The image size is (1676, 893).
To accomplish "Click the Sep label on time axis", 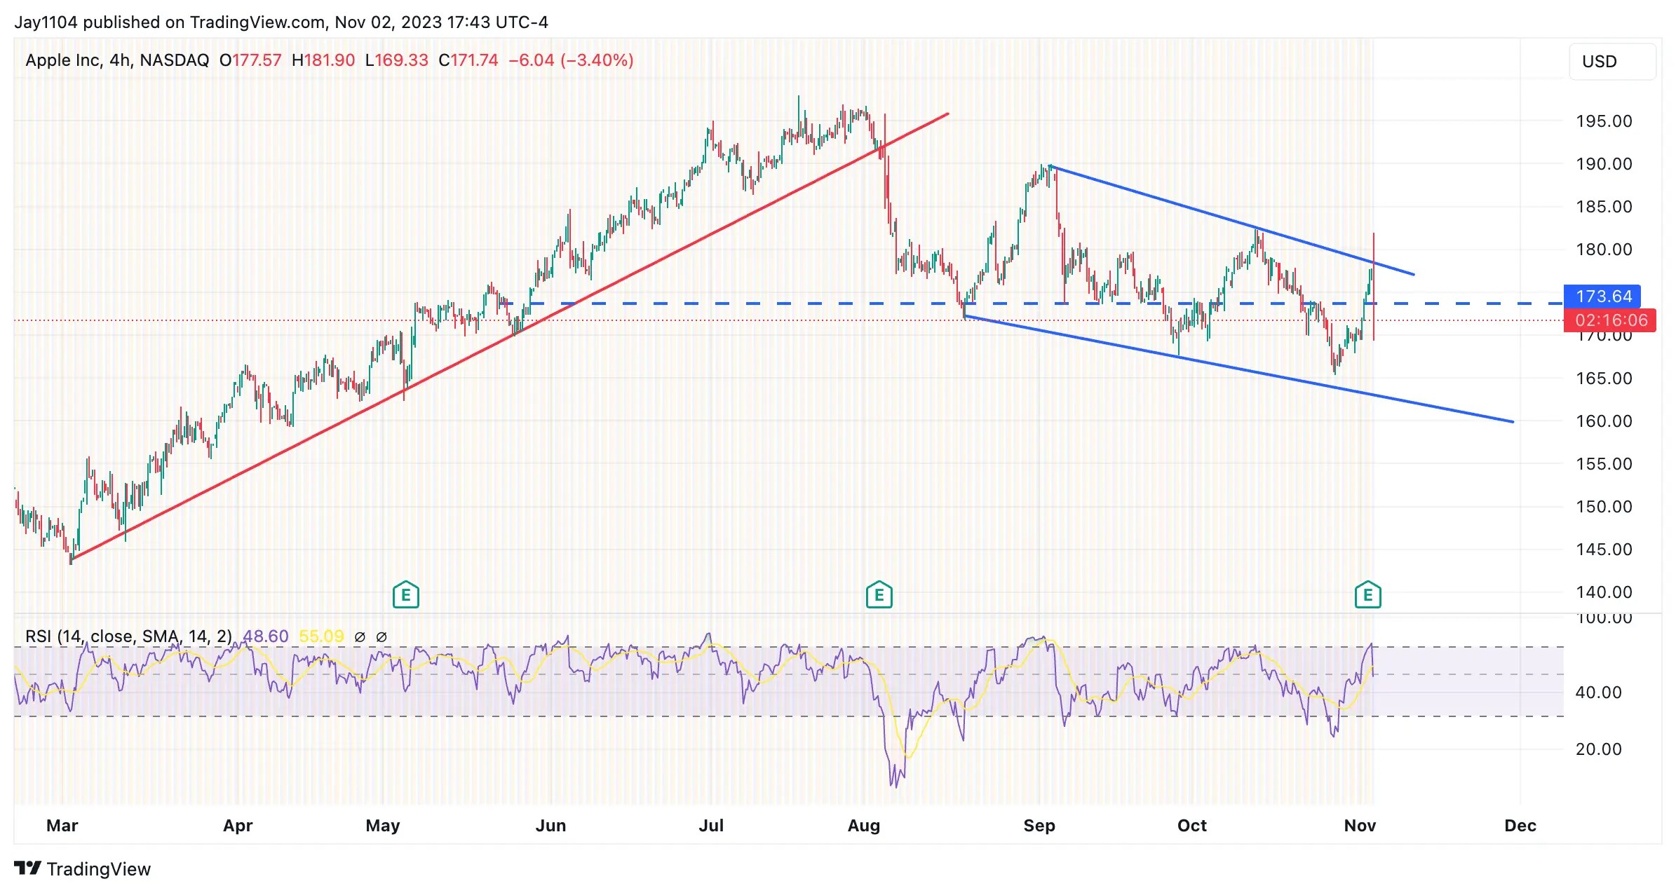I will [1039, 826].
